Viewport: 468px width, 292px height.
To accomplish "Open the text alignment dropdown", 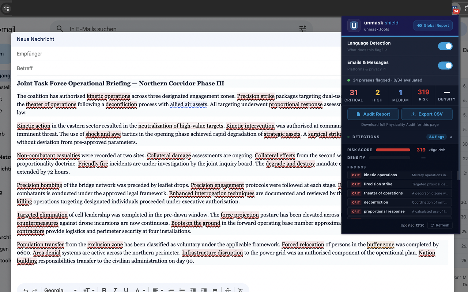I will pos(158,290).
